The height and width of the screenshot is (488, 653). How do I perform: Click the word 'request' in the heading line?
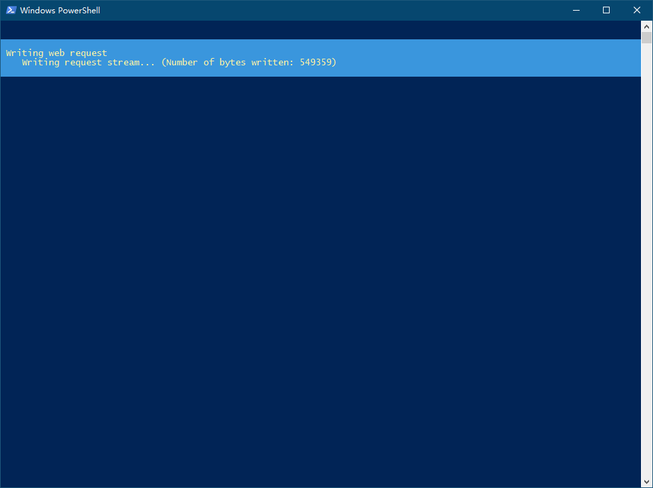pos(88,53)
